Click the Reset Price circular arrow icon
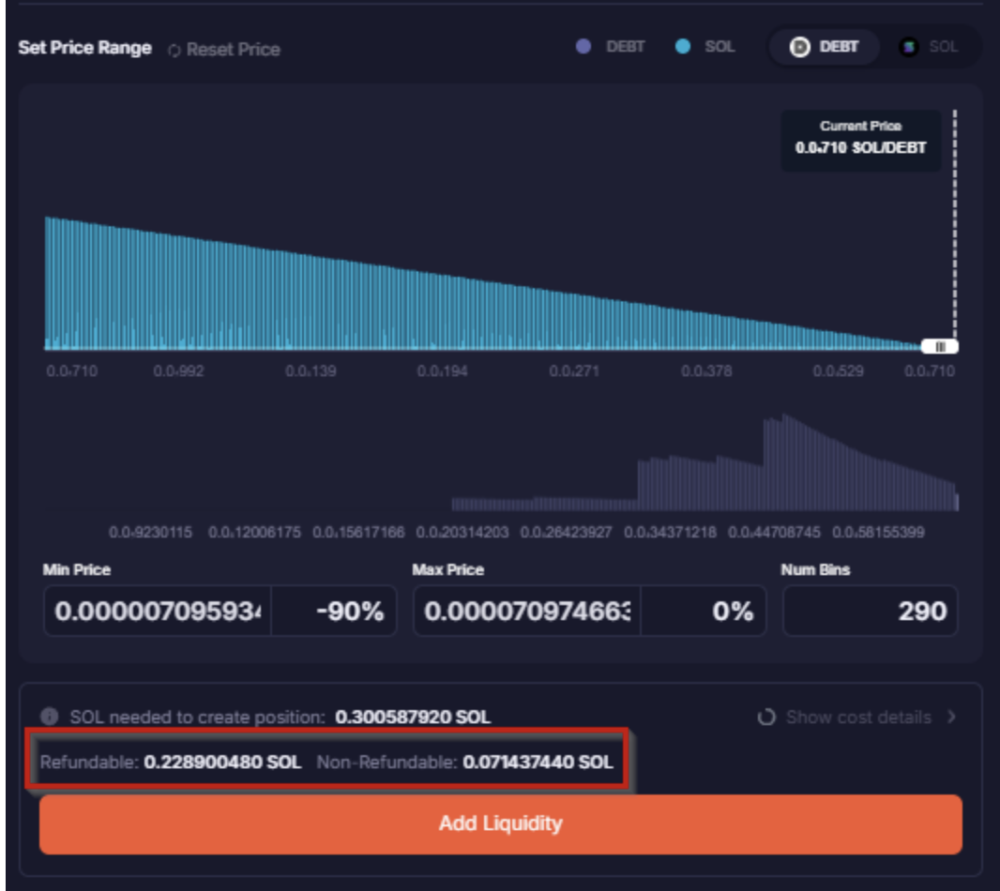Screen dimensions: 1000x891 [x=174, y=50]
